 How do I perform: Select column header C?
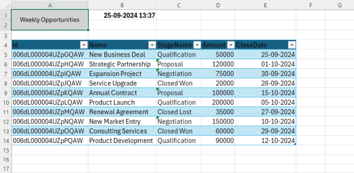click(179, 6)
